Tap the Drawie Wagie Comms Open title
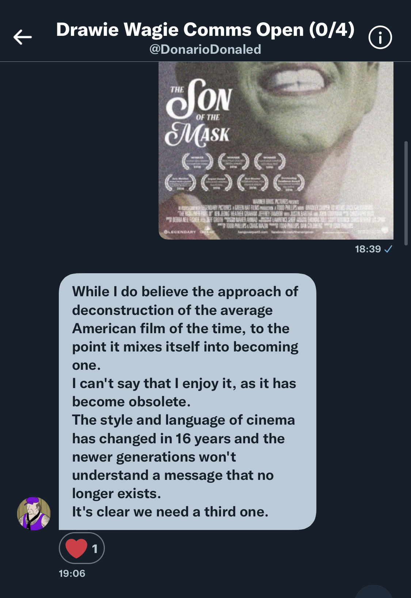This screenshot has height=598, width=411. 205,30
